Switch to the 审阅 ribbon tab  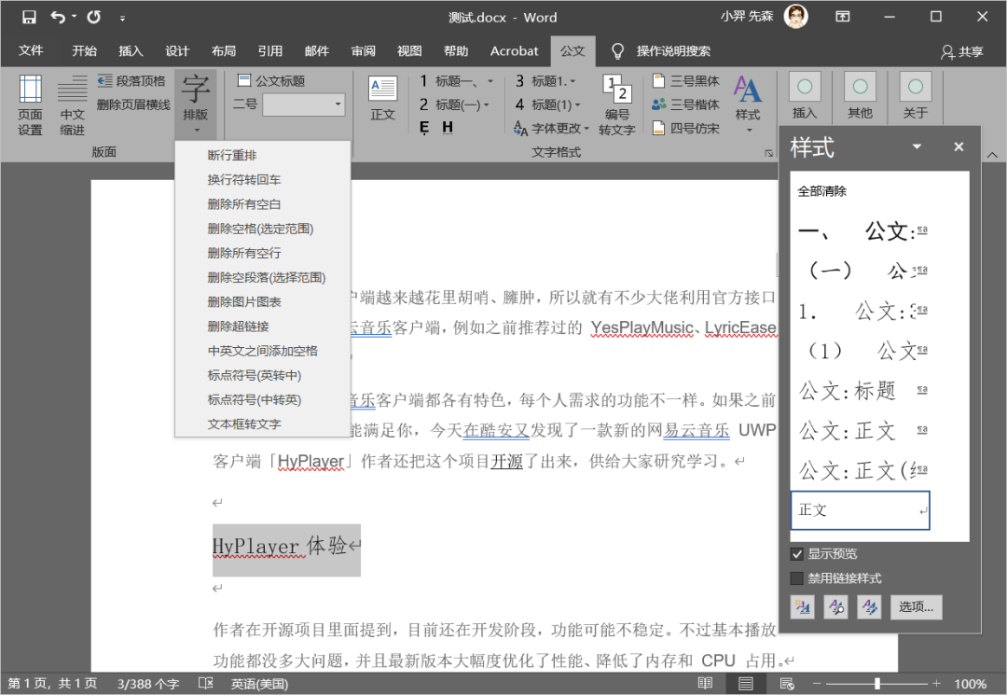pyautogui.click(x=364, y=51)
